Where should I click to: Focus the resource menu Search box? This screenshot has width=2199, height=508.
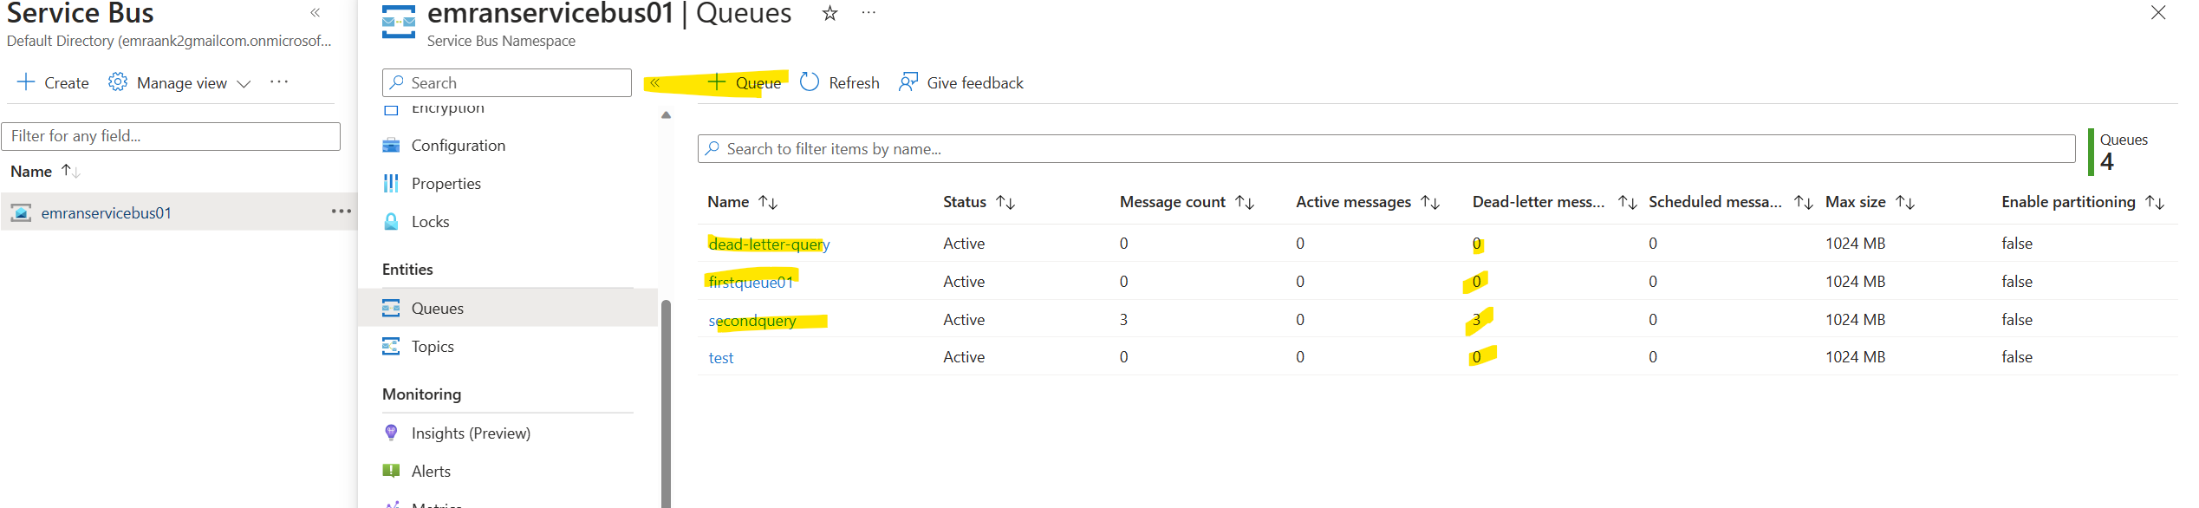507,82
